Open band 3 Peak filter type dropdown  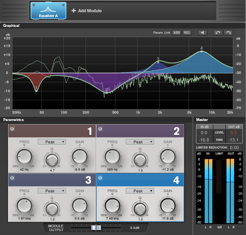click(52, 191)
